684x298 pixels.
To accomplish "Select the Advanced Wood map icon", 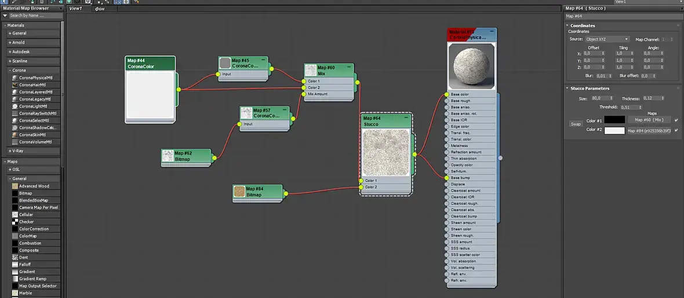I will 15,186.
